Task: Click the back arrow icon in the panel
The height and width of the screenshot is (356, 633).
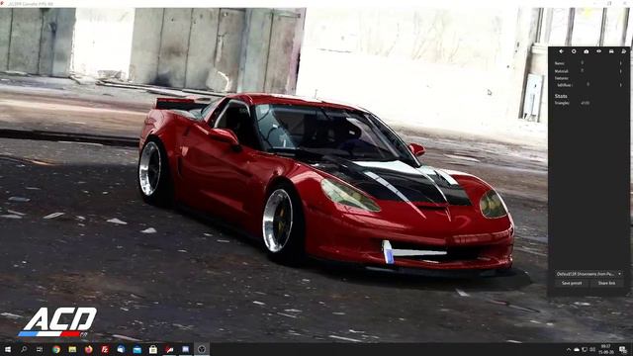Action: coord(561,51)
